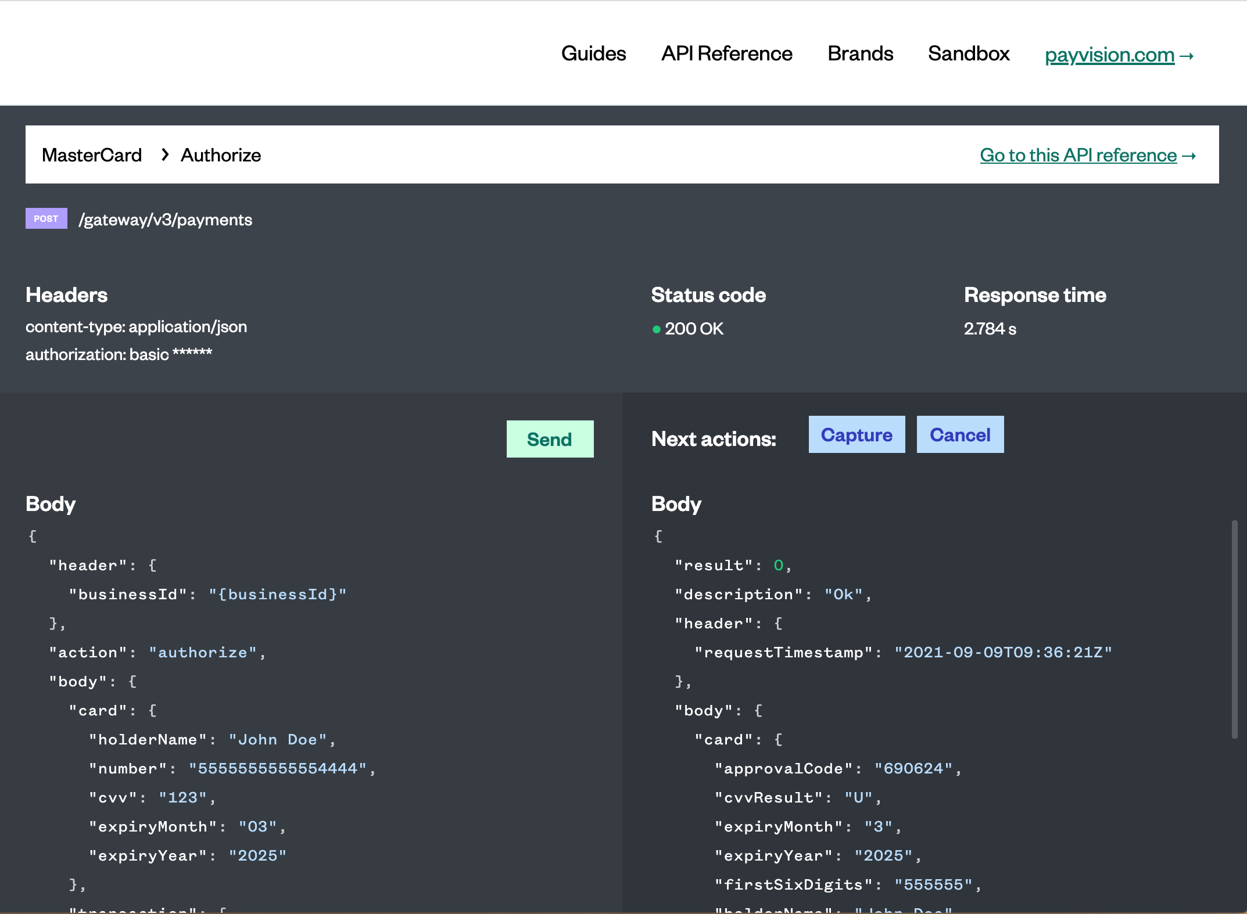This screenshot has height=914, width=1247.
Task: Click the breadcrumb chevron after MasterCard
Action: coord(165,154)
